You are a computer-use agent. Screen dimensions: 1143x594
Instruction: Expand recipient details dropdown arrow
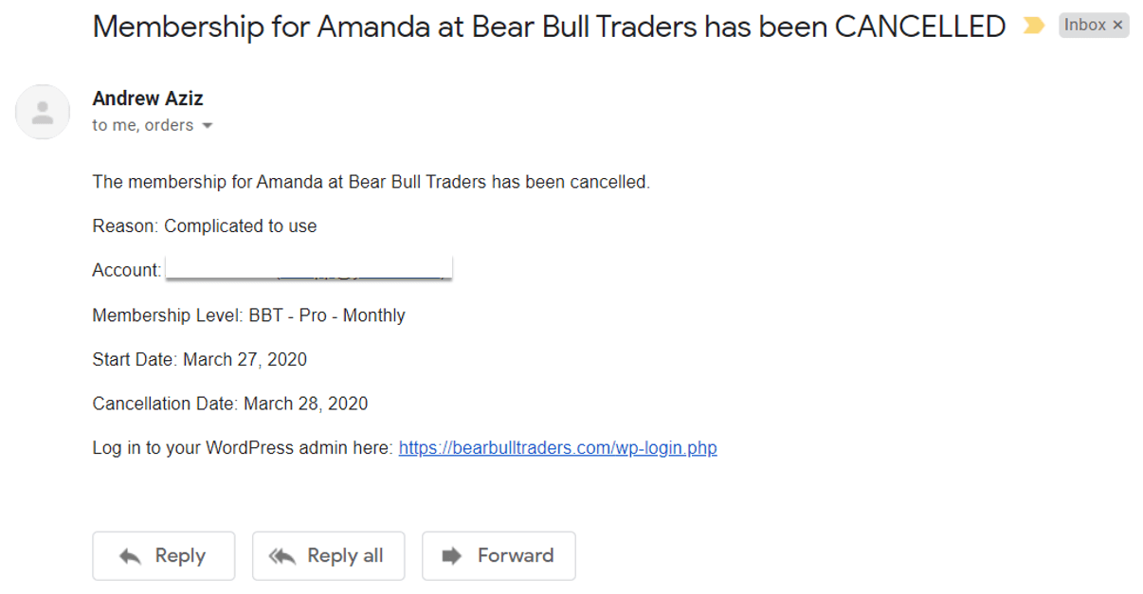pos(208,126)
